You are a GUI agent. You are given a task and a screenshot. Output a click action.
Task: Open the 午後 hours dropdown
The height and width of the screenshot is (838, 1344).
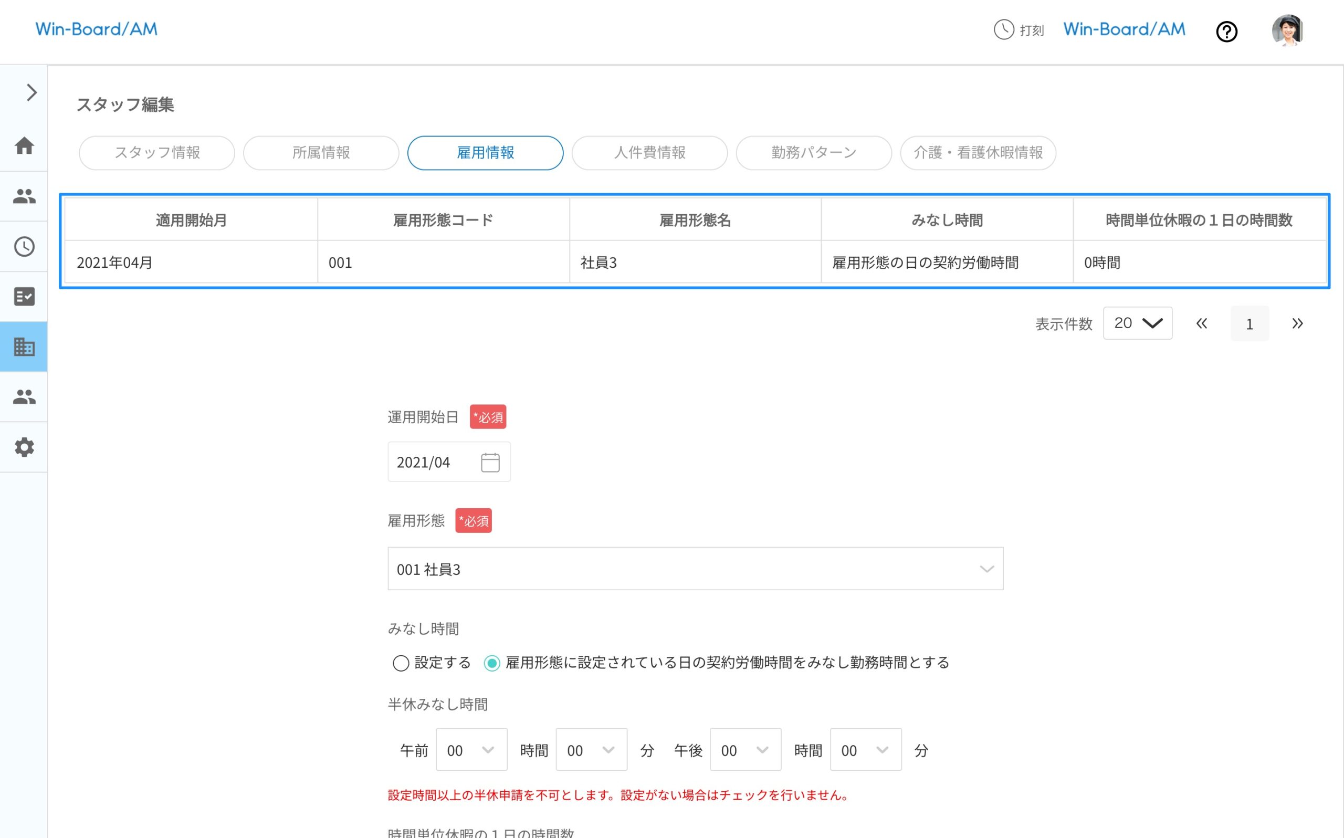(744, 750)
